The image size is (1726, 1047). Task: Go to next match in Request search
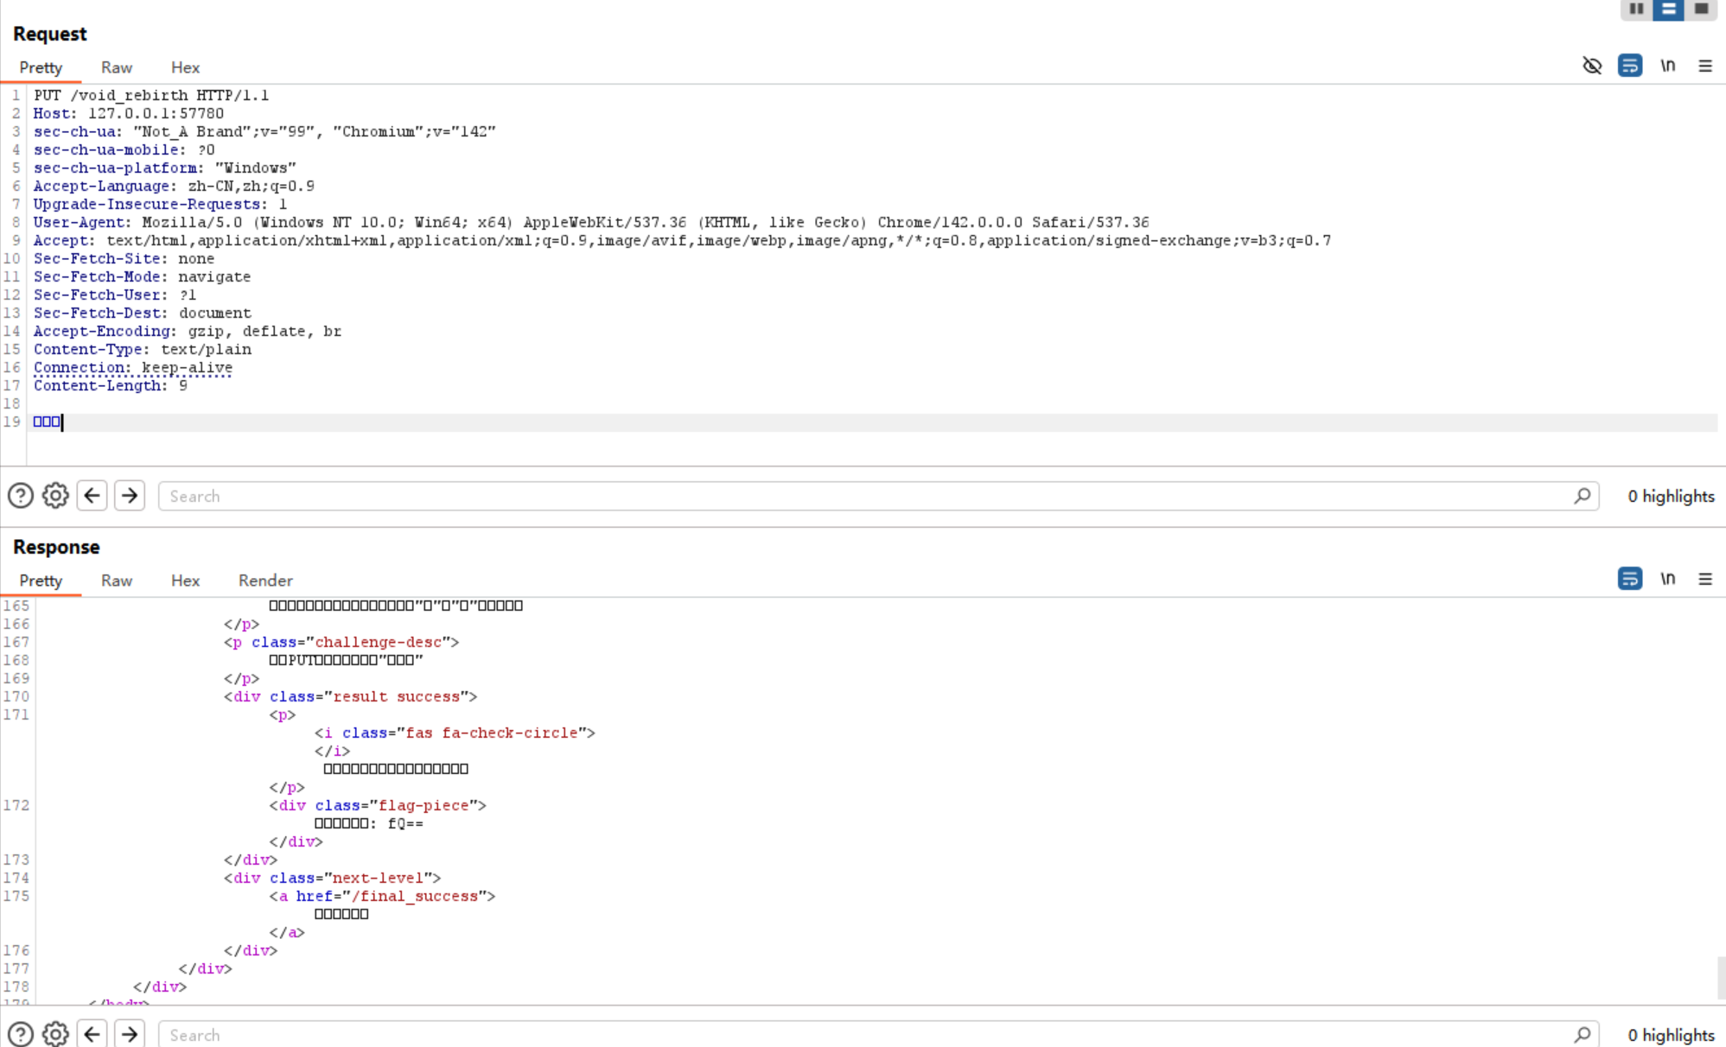pos(130,496)
